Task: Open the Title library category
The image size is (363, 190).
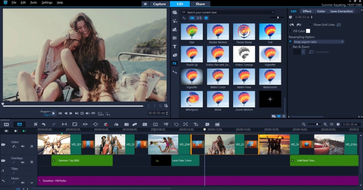Action: point(175,46)
